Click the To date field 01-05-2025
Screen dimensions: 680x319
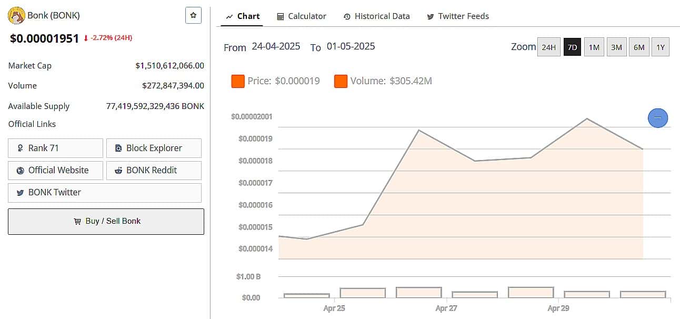pos(351,46)
